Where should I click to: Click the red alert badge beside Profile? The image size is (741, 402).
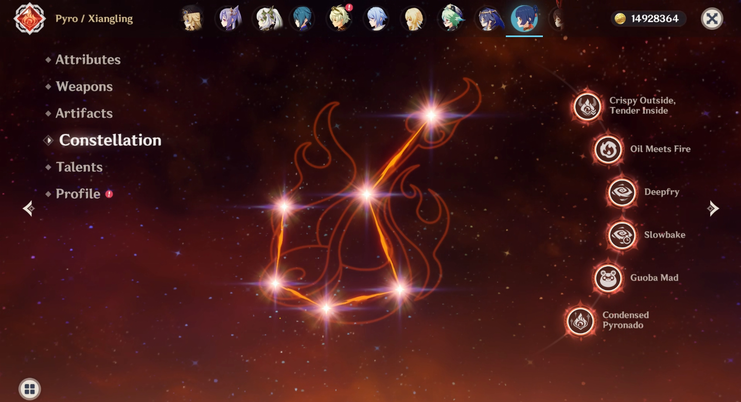coord(109,194)
